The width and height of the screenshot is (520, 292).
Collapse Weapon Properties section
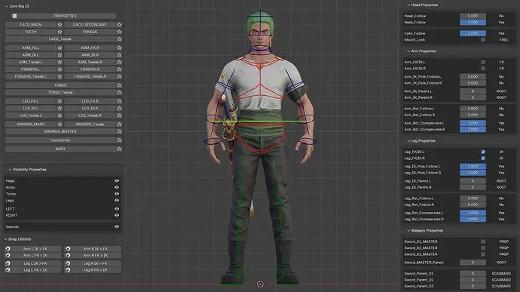click(x=408, y=231)
